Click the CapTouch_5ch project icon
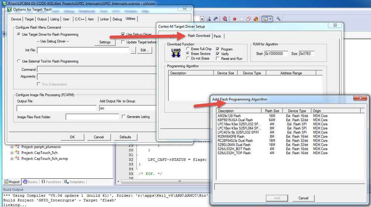 pos(17,153)
